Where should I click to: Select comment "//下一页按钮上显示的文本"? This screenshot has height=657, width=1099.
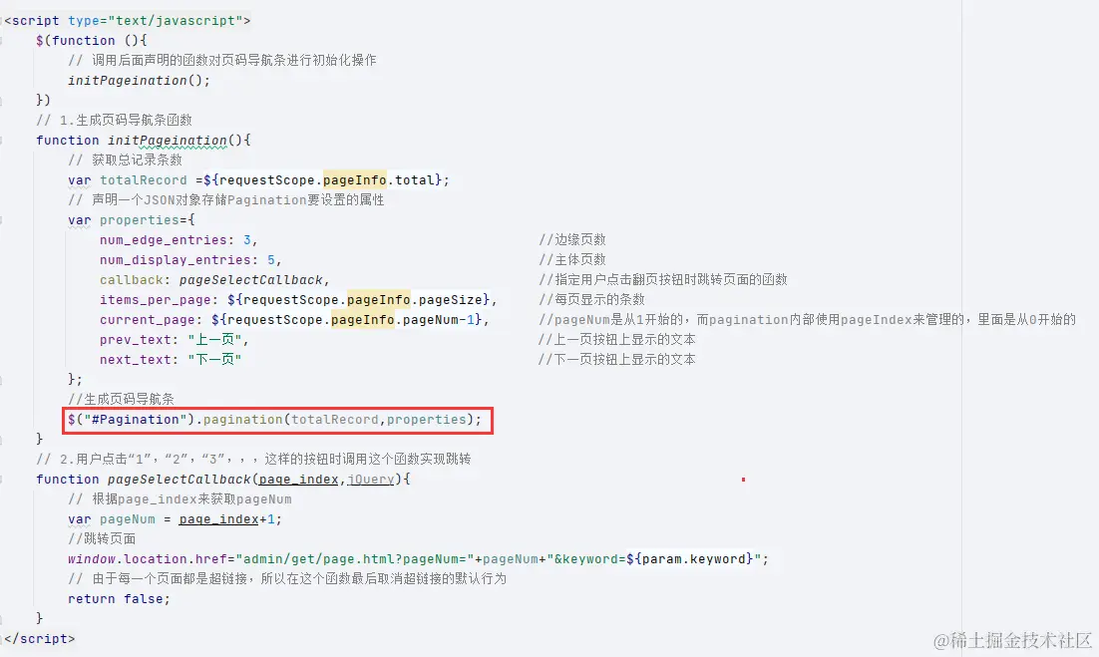pyautogui.click(x=616, y=359)
